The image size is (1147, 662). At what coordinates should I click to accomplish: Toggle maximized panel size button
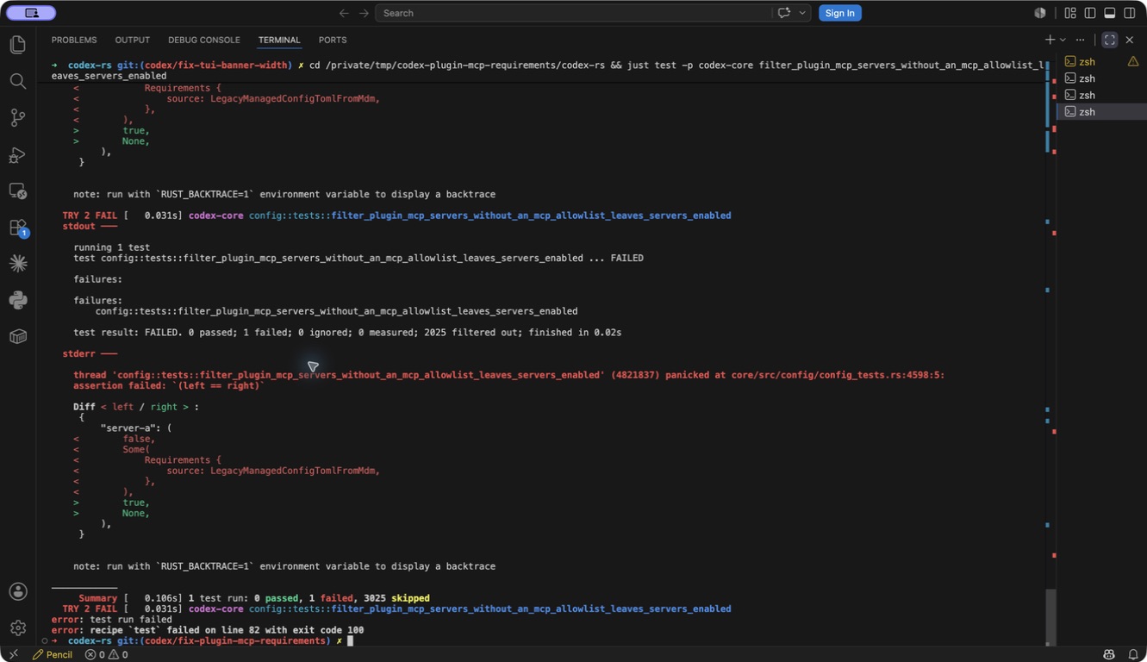[x=1110, y=40]
